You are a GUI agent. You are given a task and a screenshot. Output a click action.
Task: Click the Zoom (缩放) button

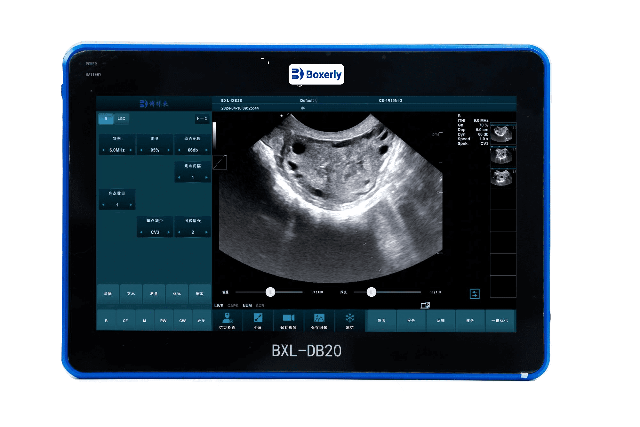200,294
